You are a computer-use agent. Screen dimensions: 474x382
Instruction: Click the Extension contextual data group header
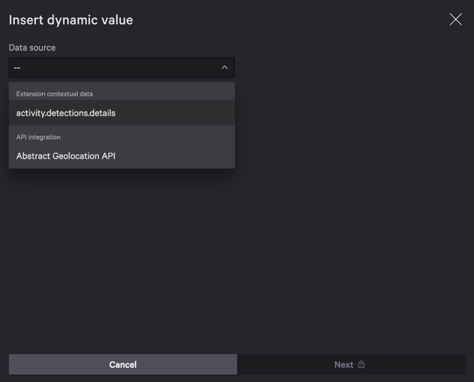(x=54, y=94)
